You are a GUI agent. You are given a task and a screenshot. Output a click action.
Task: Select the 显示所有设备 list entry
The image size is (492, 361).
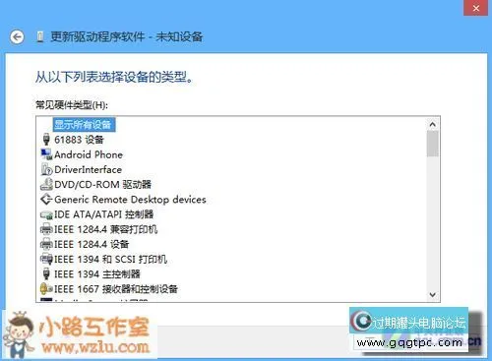coord(84,125)
